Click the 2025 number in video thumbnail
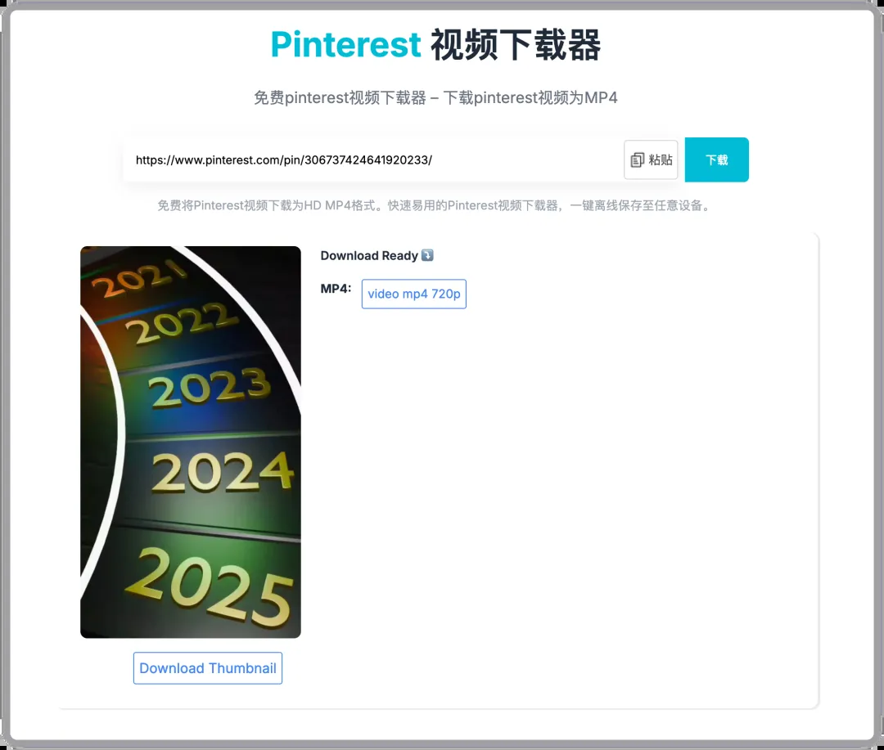The image size is (884, 750). click(x=209, y=588)
